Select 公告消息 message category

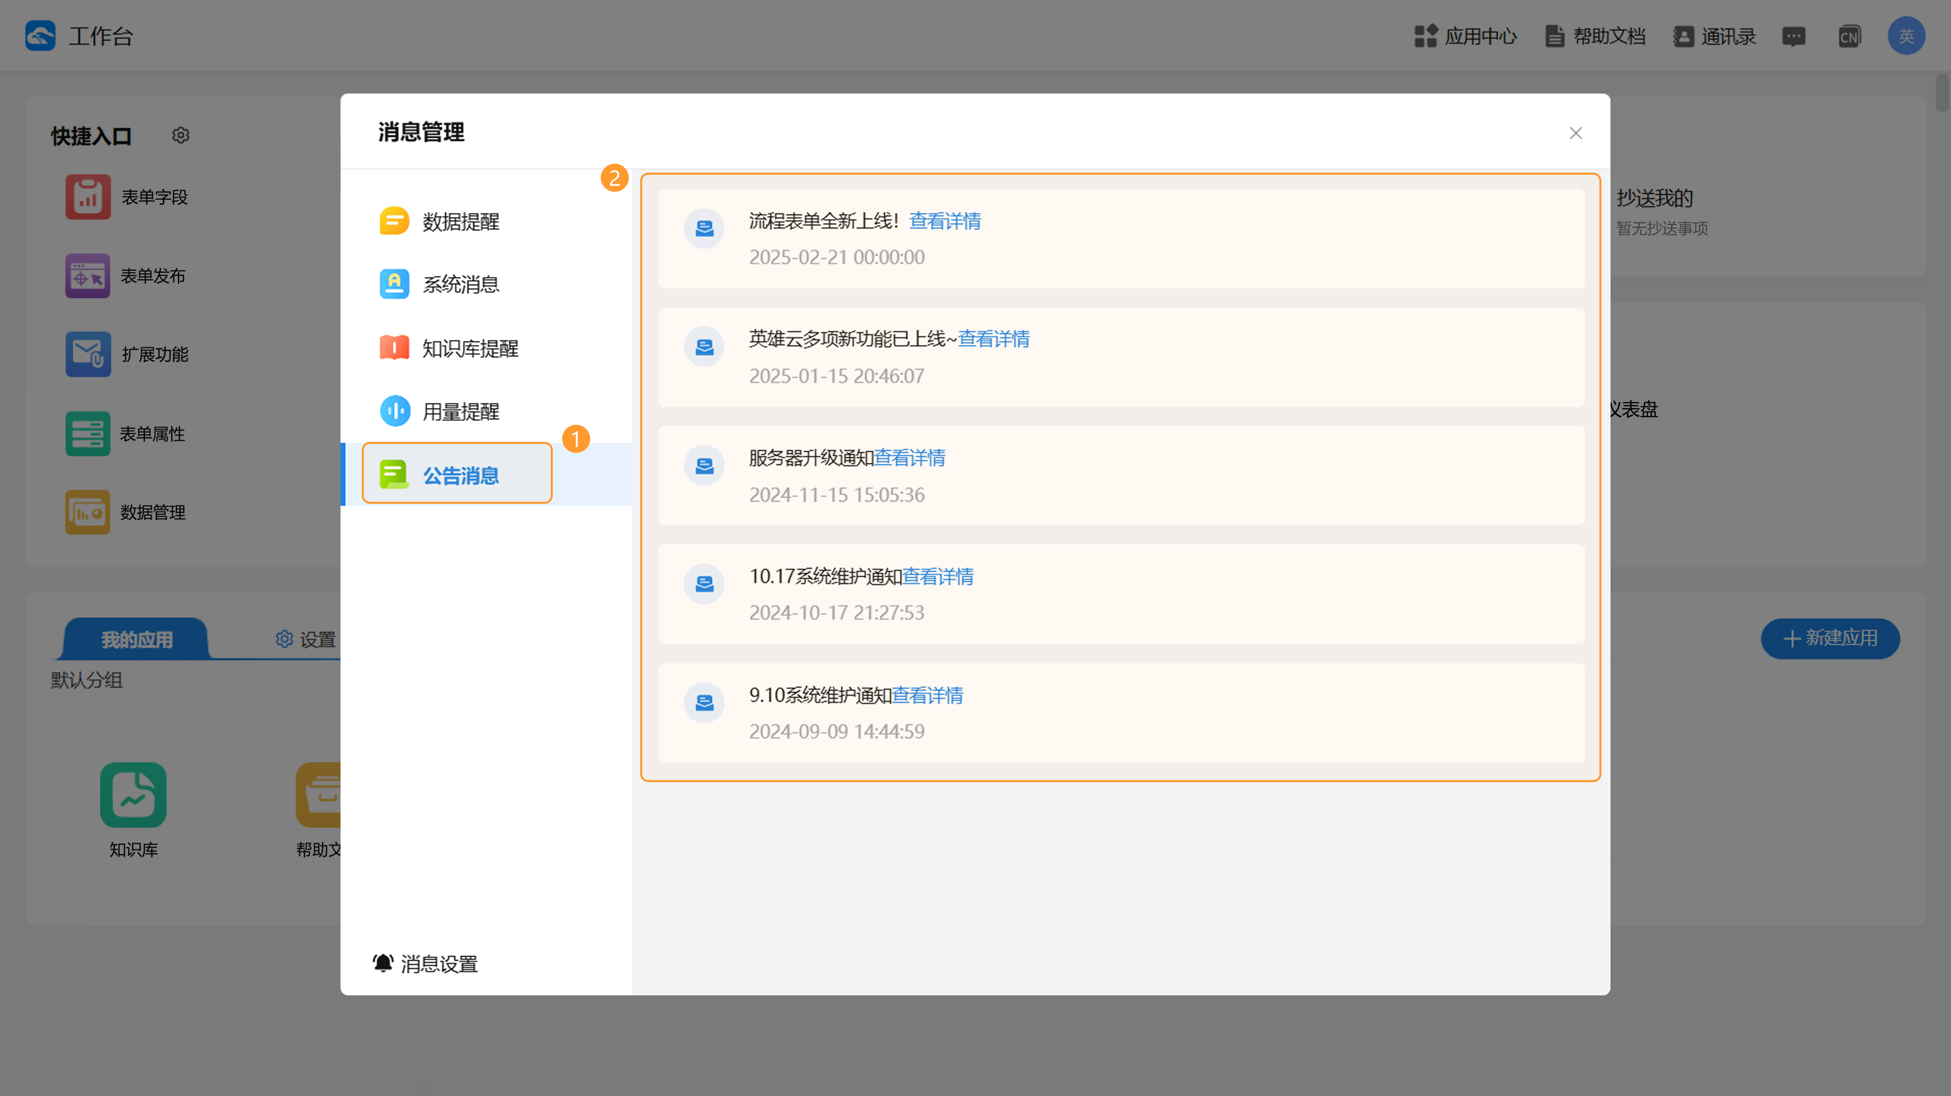tap(486, 474)
